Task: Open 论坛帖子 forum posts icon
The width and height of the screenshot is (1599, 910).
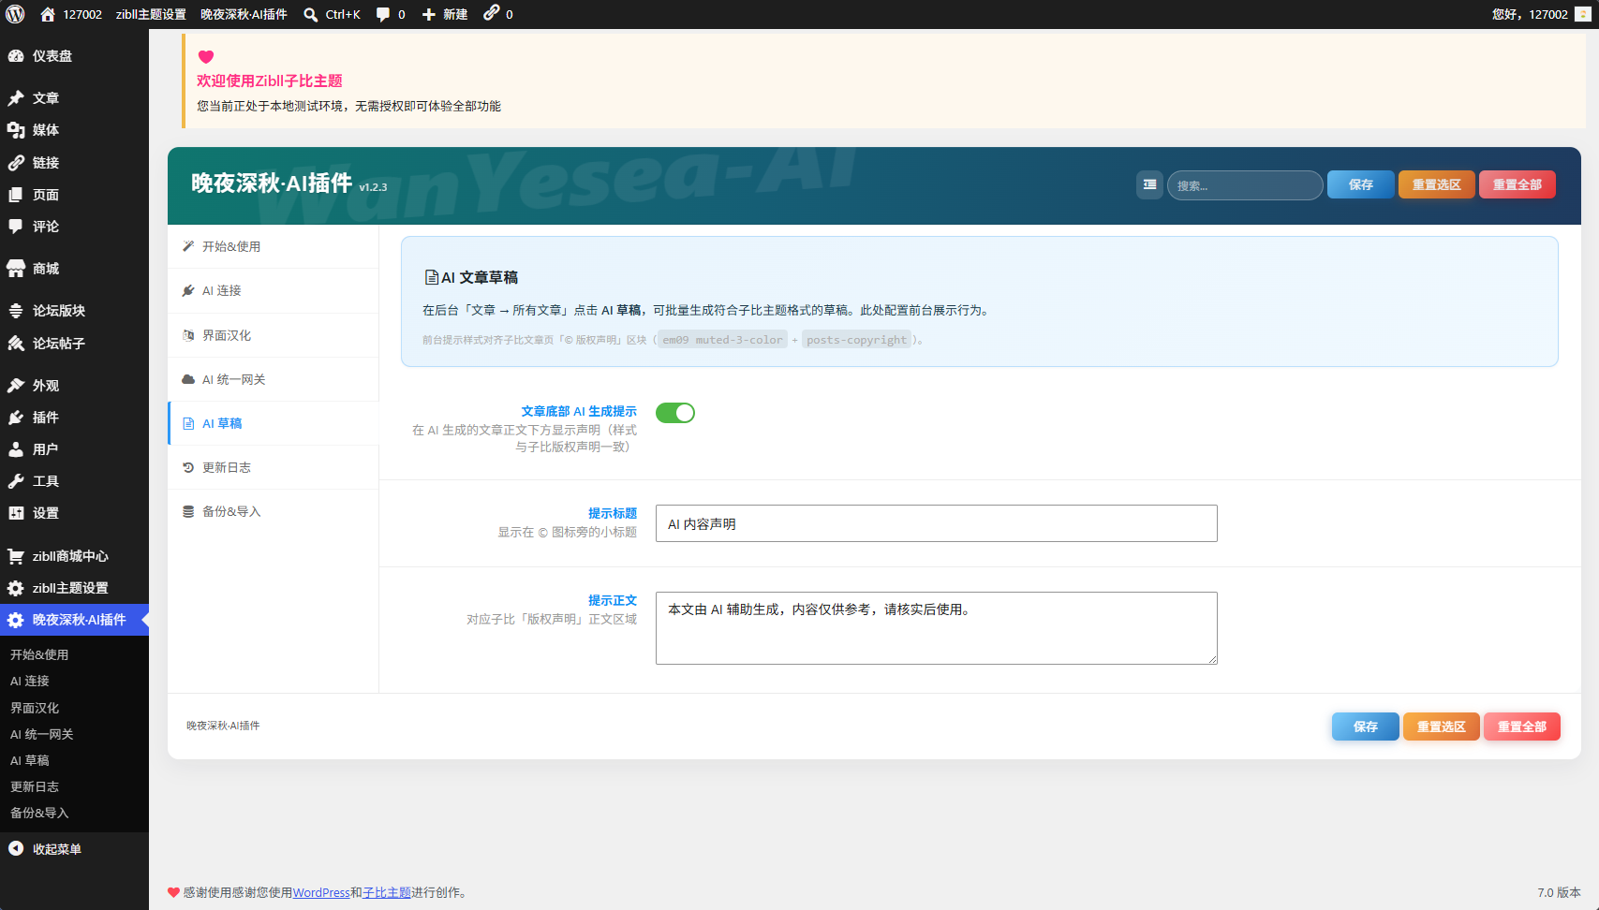Action: pos(16,344)
